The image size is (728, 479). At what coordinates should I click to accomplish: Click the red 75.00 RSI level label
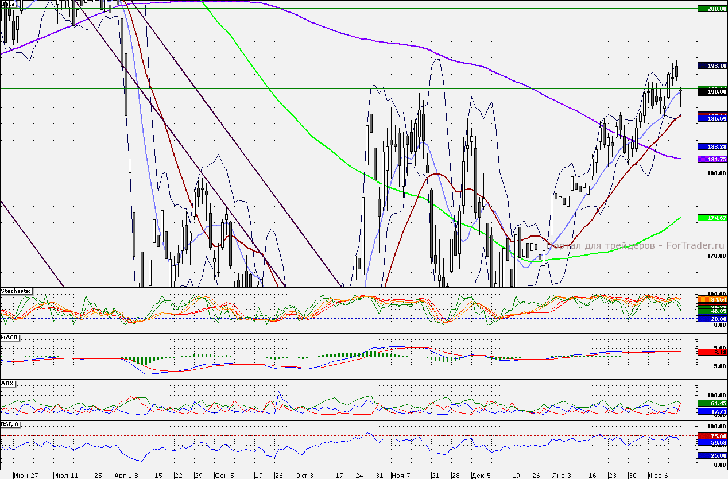[x=712, y=436]
